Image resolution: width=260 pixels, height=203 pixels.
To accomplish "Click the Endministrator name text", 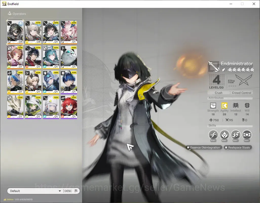I will (237, 64).
